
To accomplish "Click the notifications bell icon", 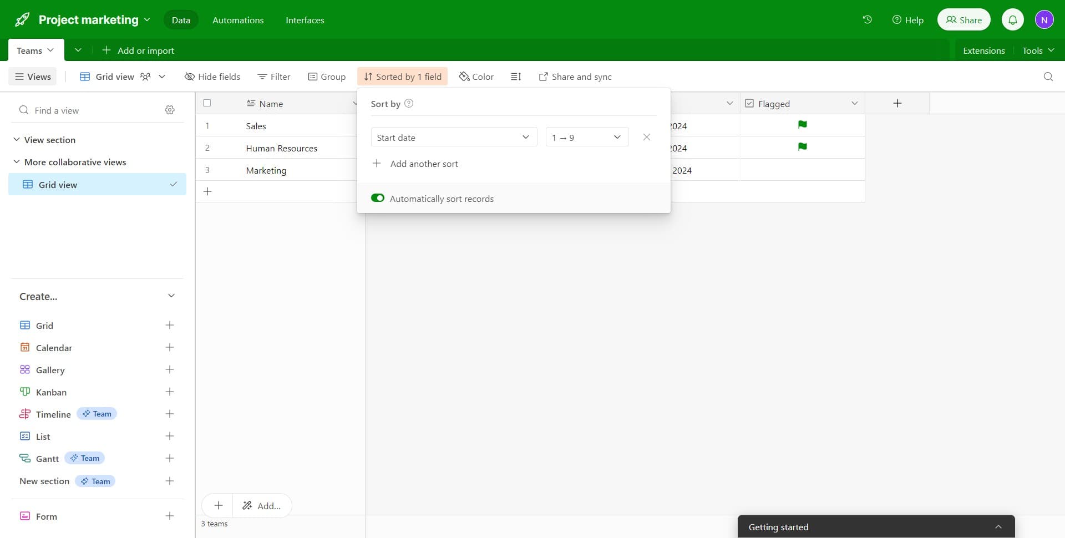I will pos(1012,20).
